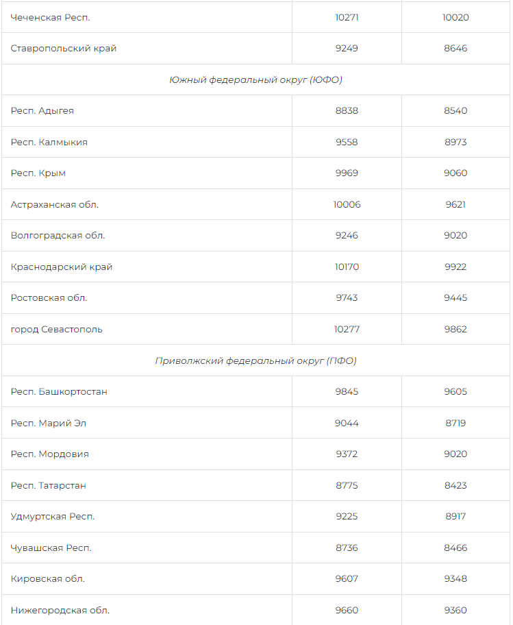Click value 9558 in Респ. Калмыкия row
This screenshot has height=625, width=513.
point(347,143)
